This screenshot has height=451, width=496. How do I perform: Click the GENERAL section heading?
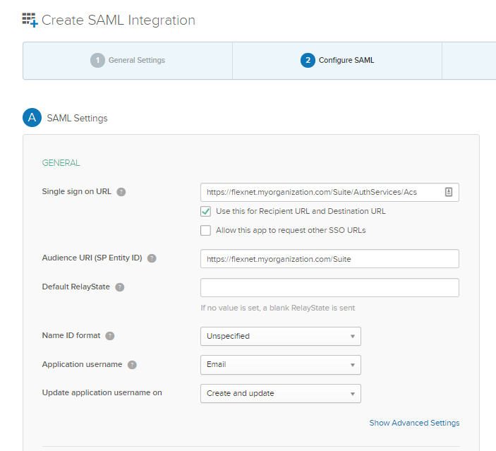point(61,163)
